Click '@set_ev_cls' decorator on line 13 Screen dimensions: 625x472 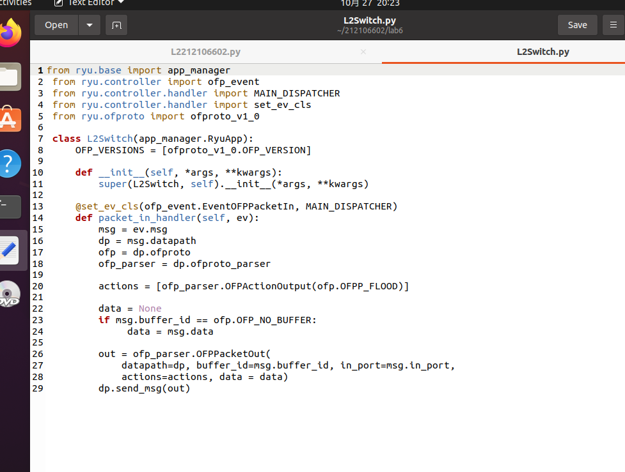coord(107,206)
